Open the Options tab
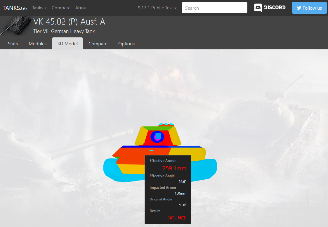The image size is (328, 227). 126,44
